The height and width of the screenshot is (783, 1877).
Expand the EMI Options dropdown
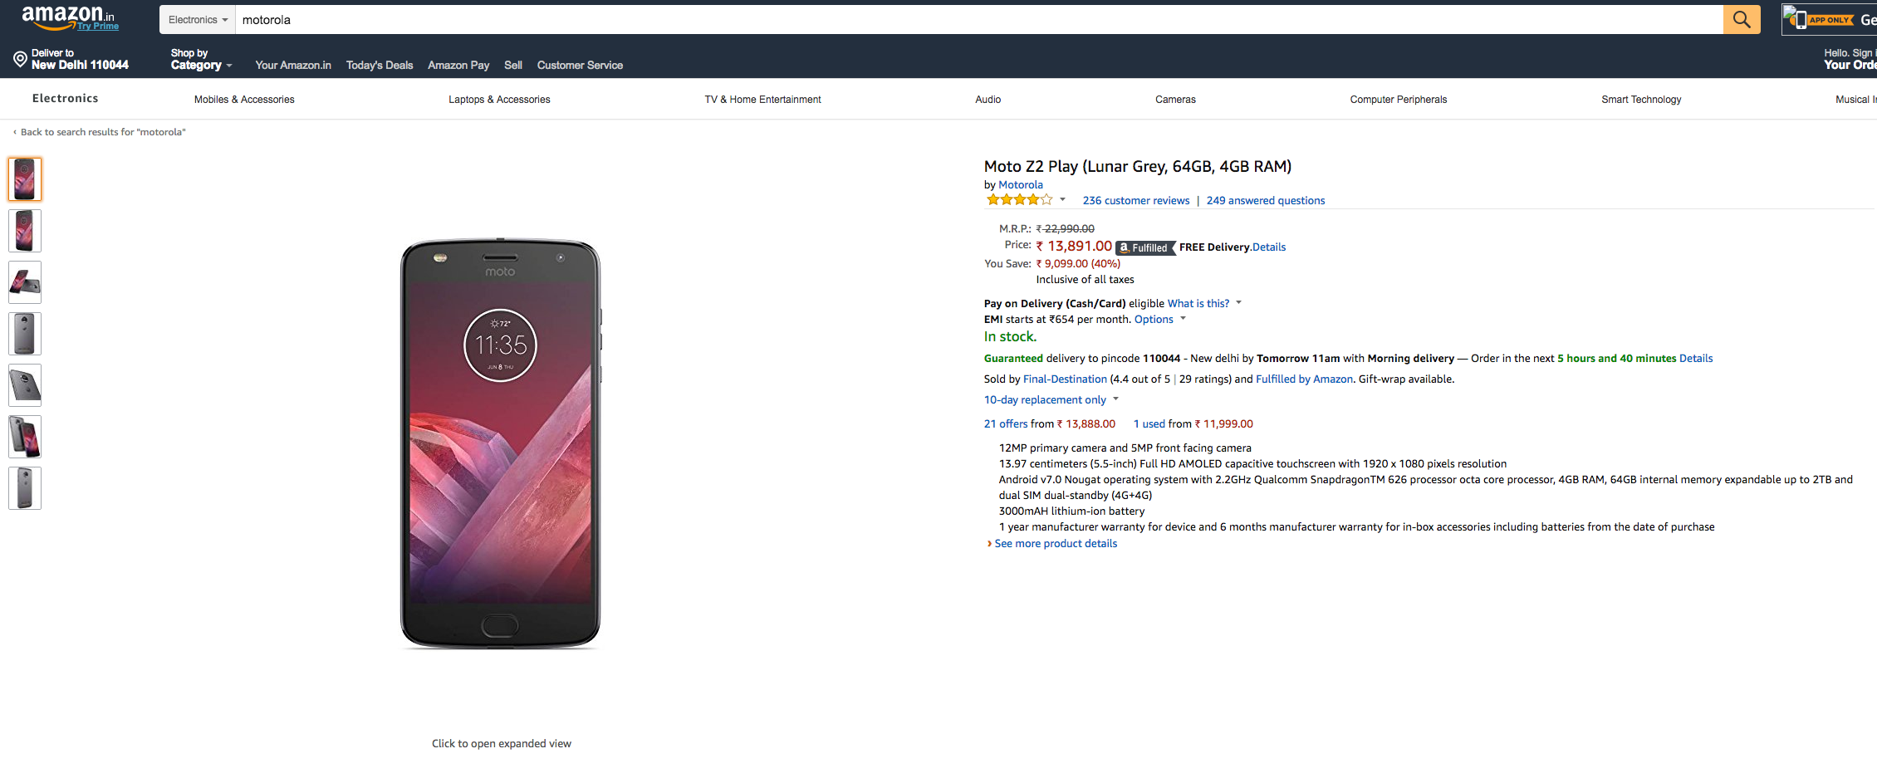coord(1159,320)
